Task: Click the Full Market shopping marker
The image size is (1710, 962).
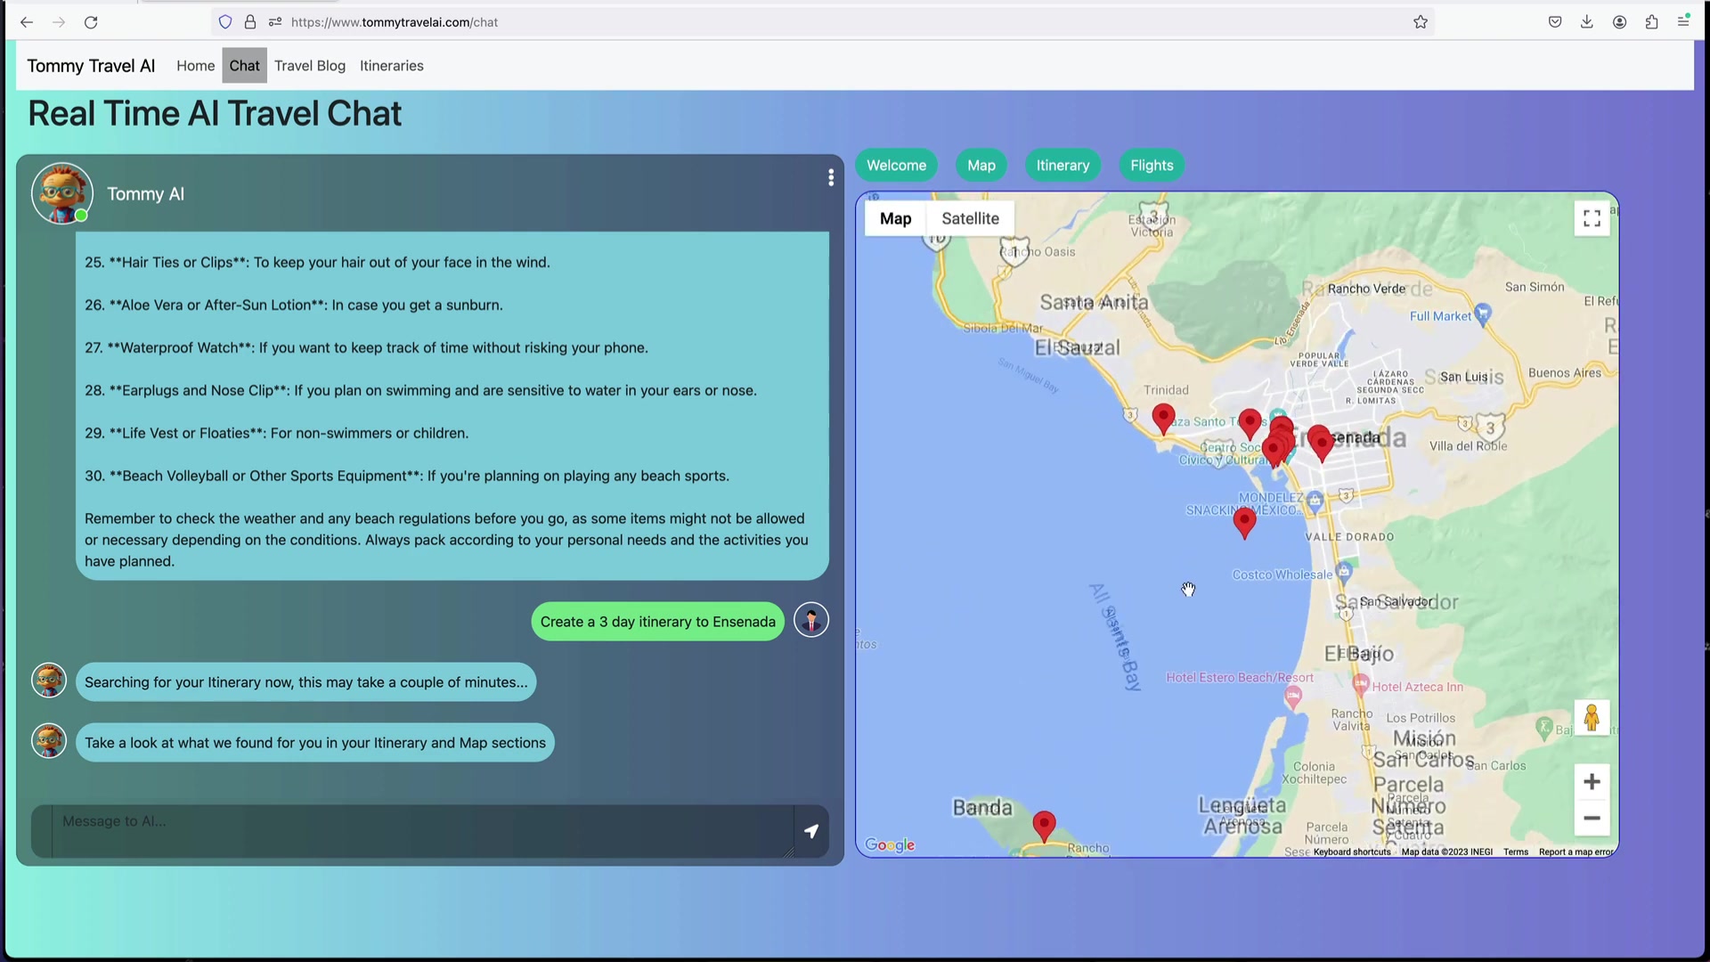Action: click(1483, 314)
